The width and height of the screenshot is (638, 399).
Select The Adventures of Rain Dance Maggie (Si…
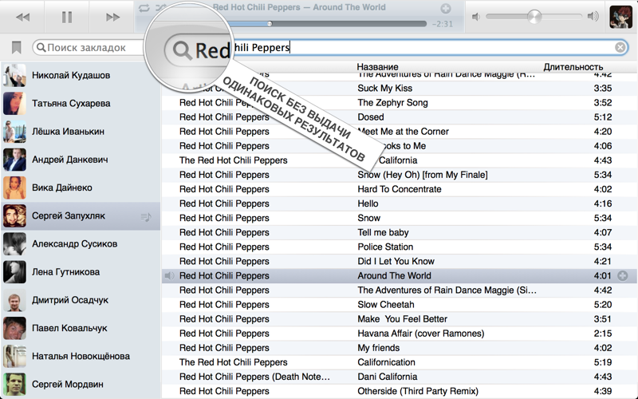click(447, 290)
